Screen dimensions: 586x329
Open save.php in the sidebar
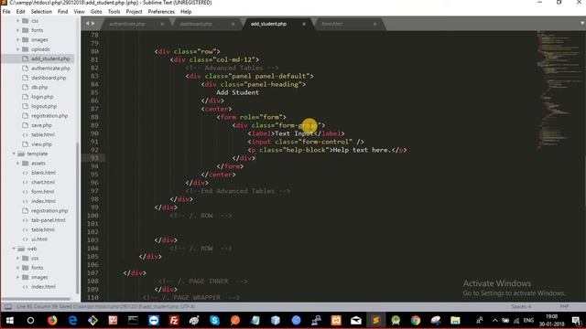pos(41,125)
